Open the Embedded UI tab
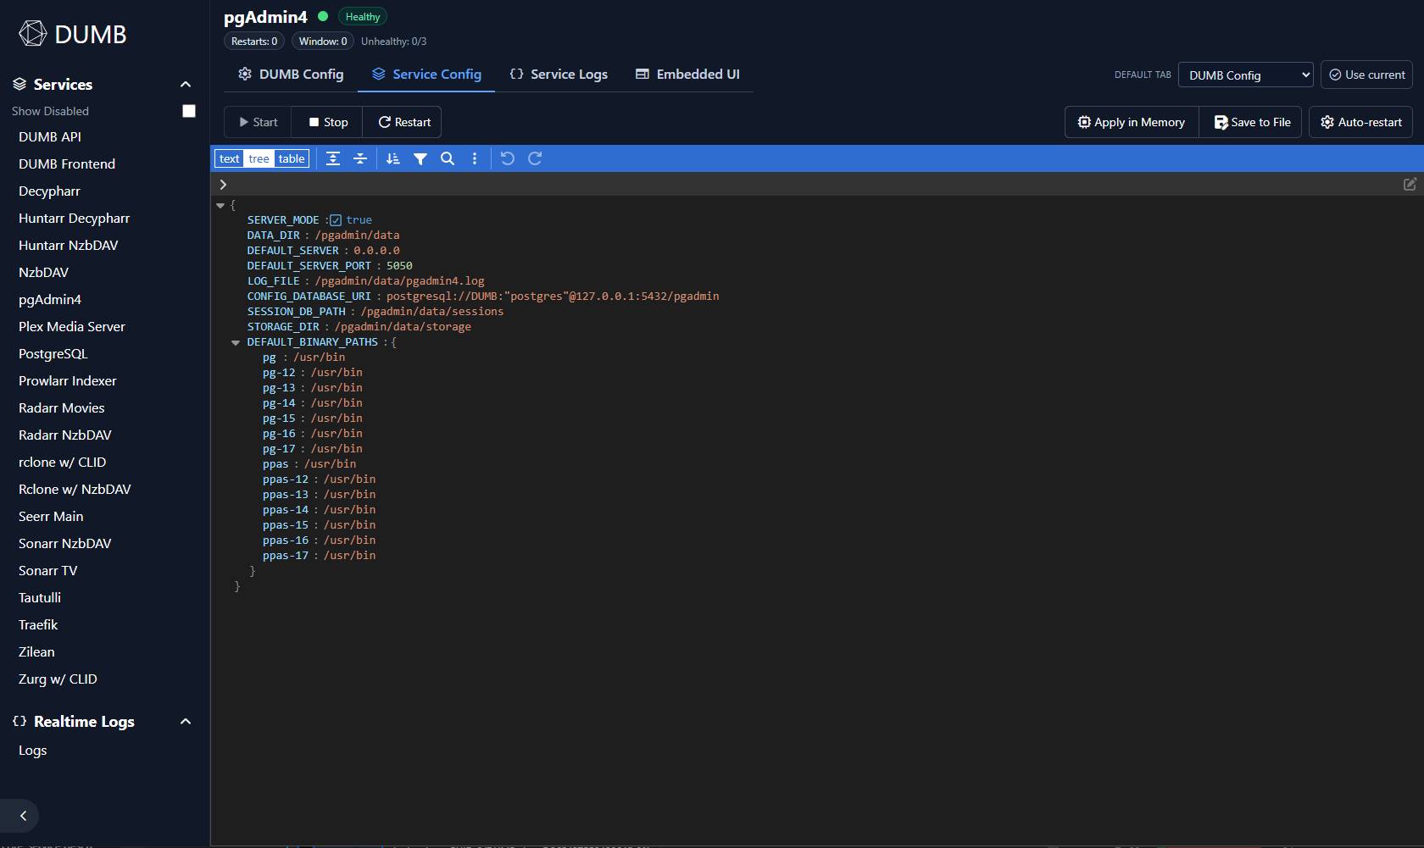 pyautogui.click(x=687, y=74)
